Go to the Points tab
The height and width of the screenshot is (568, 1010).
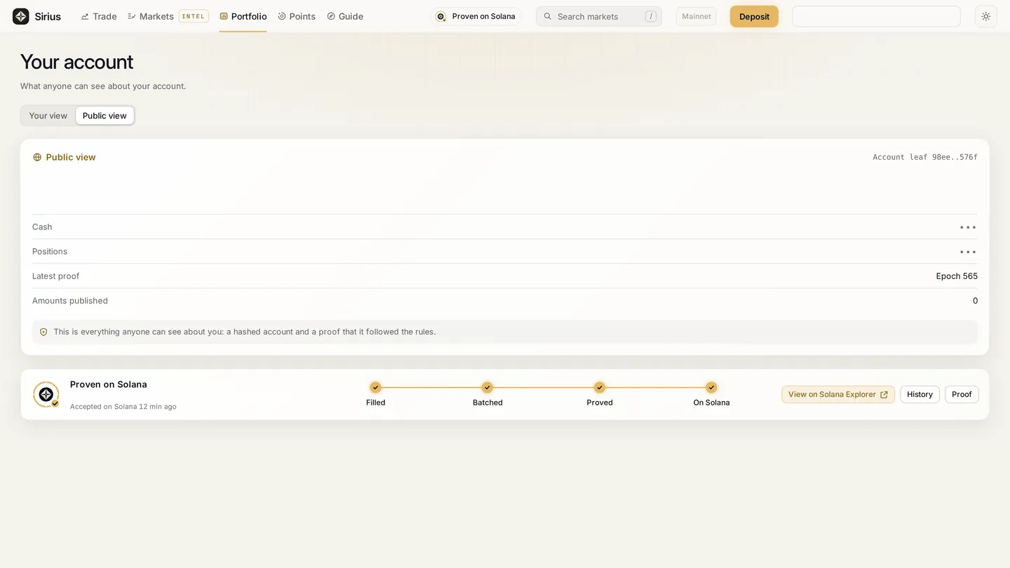pyautogui.click(x=297, y=16)
